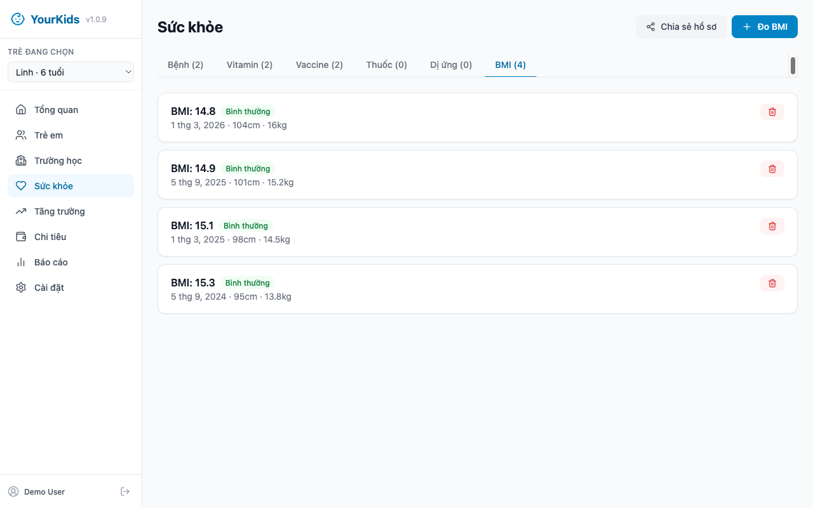Click the plus icon in Đo BMI
Screen dimensions: 813x508
(x=747, y=27)
